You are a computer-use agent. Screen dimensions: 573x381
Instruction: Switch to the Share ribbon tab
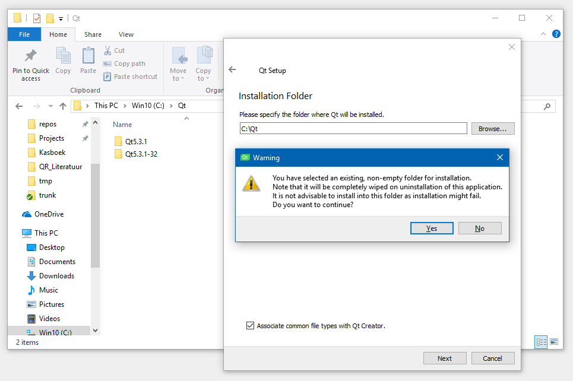pos(93,34)
